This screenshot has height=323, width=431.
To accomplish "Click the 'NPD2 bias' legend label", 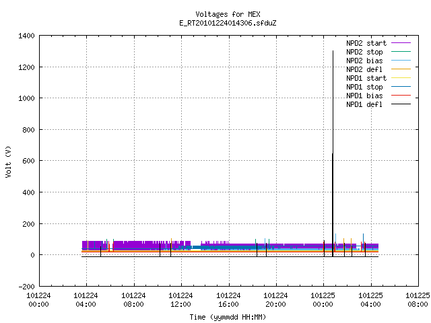I will [364, 61].
